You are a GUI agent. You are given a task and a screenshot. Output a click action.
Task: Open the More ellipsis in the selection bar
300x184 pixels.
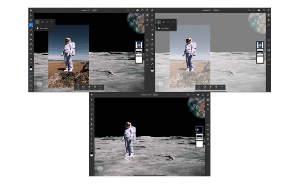[100, 87]
